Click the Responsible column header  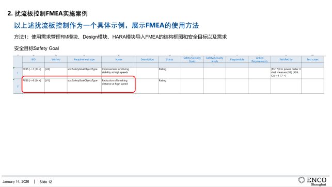[x=237, y=59]
